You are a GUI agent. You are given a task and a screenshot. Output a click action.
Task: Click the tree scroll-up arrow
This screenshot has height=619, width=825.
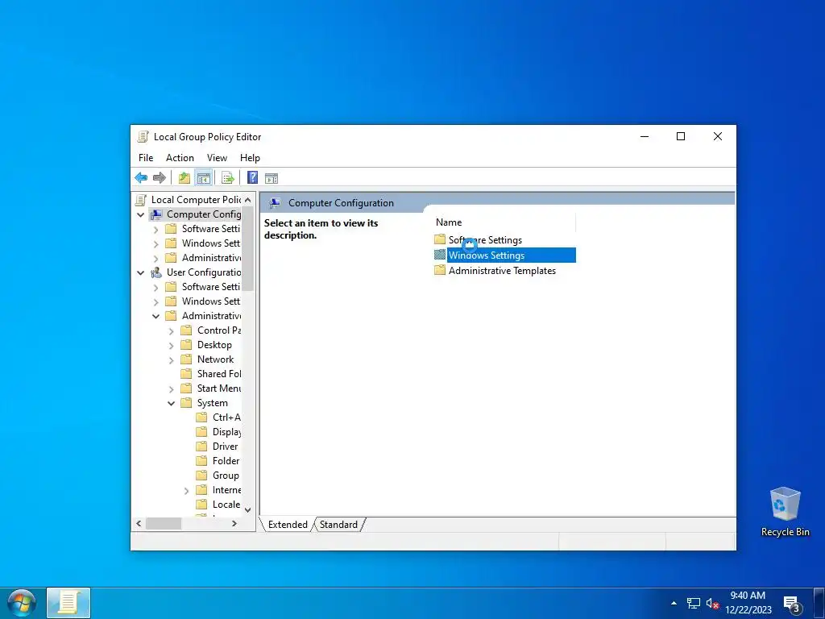(x=248, y=200)
